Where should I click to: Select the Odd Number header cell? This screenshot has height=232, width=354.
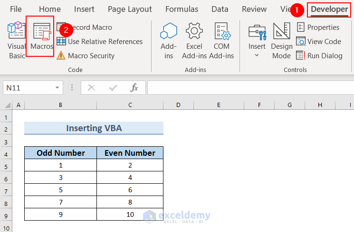point(61,153)
